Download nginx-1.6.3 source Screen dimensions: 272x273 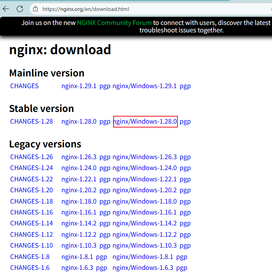pyautogui.click(x=77, y=268)
